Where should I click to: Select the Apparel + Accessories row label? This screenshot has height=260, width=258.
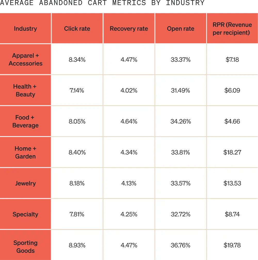(25, 59)
